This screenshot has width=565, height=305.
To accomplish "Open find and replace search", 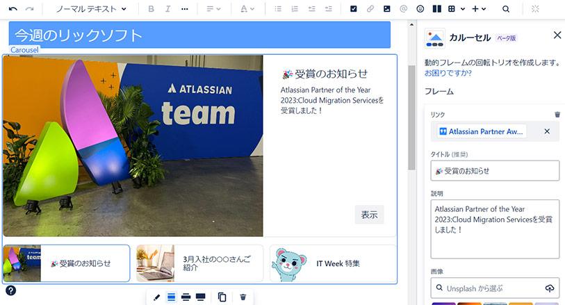I will [506, 9].
